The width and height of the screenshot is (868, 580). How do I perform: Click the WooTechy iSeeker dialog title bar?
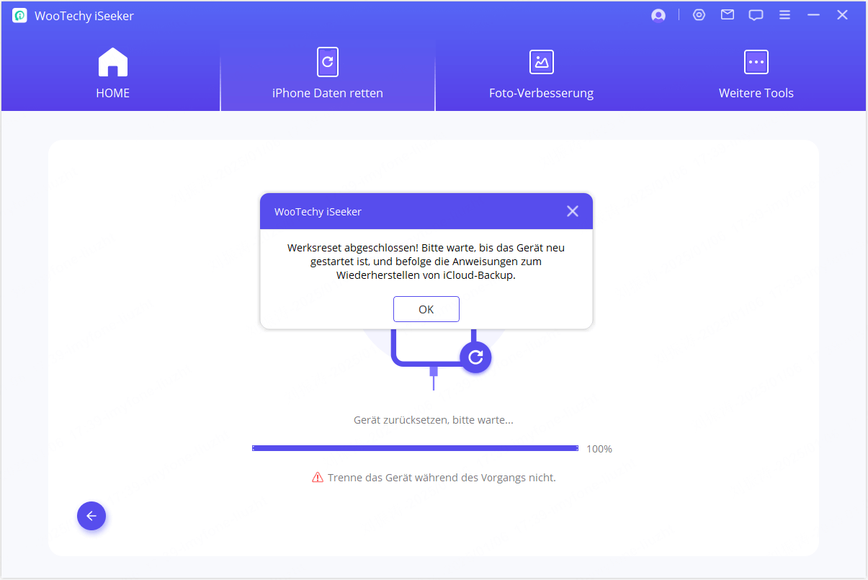tap(403, 212)
